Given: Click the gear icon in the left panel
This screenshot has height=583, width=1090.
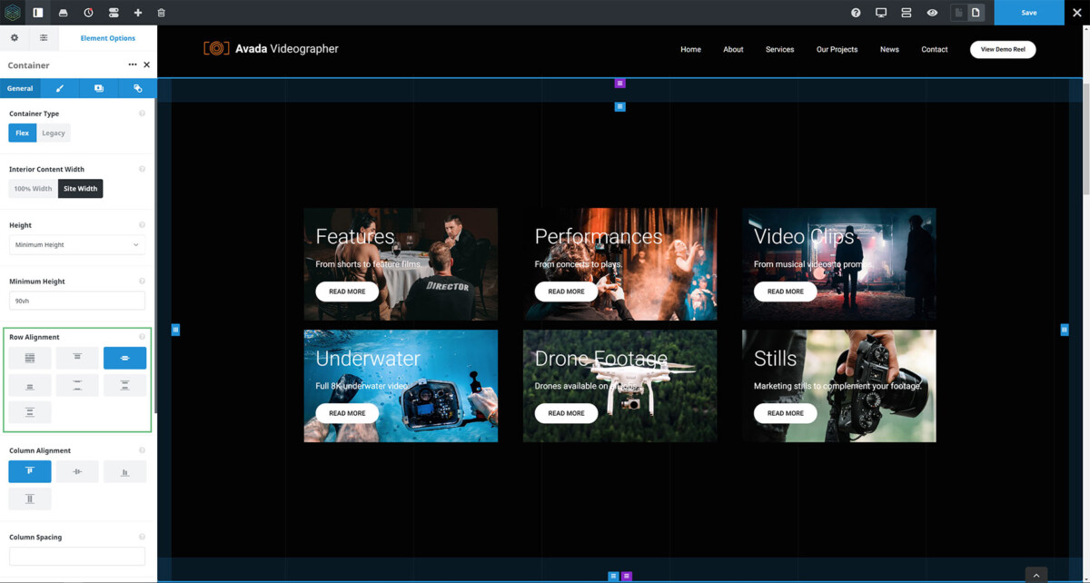Looking at the screenshot, I should pyautogui.click(x=15, y=37).
